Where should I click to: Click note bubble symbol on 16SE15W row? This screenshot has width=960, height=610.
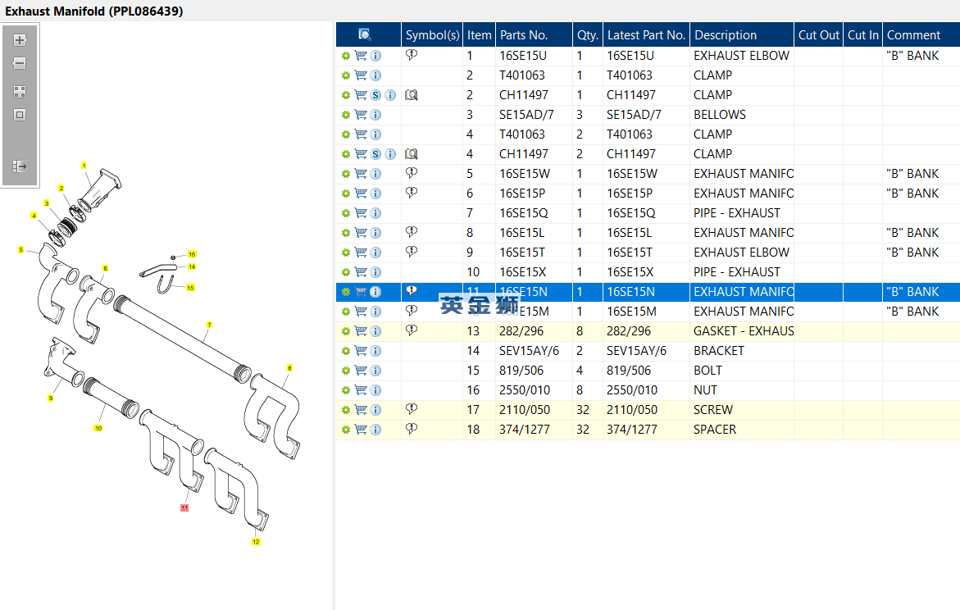point(412,173)
